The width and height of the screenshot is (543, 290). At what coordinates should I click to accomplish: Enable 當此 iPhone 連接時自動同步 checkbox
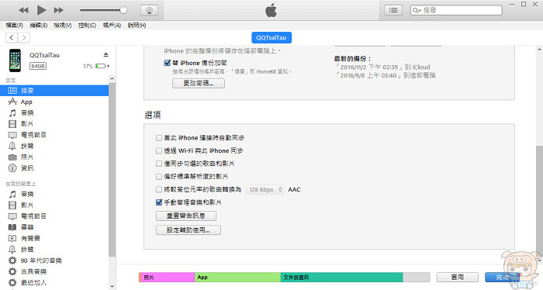pos(159,138)
